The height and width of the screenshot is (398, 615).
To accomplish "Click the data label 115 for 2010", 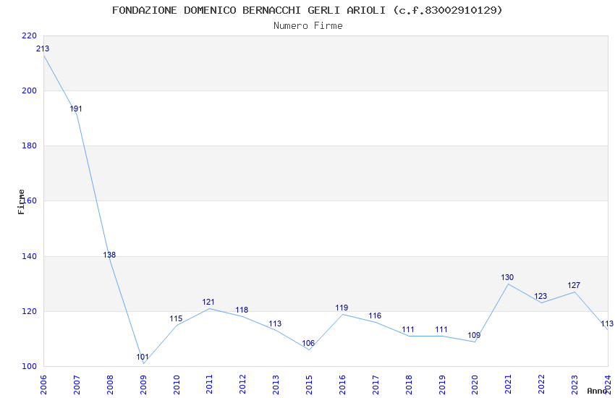I will [x=176, y=318].
